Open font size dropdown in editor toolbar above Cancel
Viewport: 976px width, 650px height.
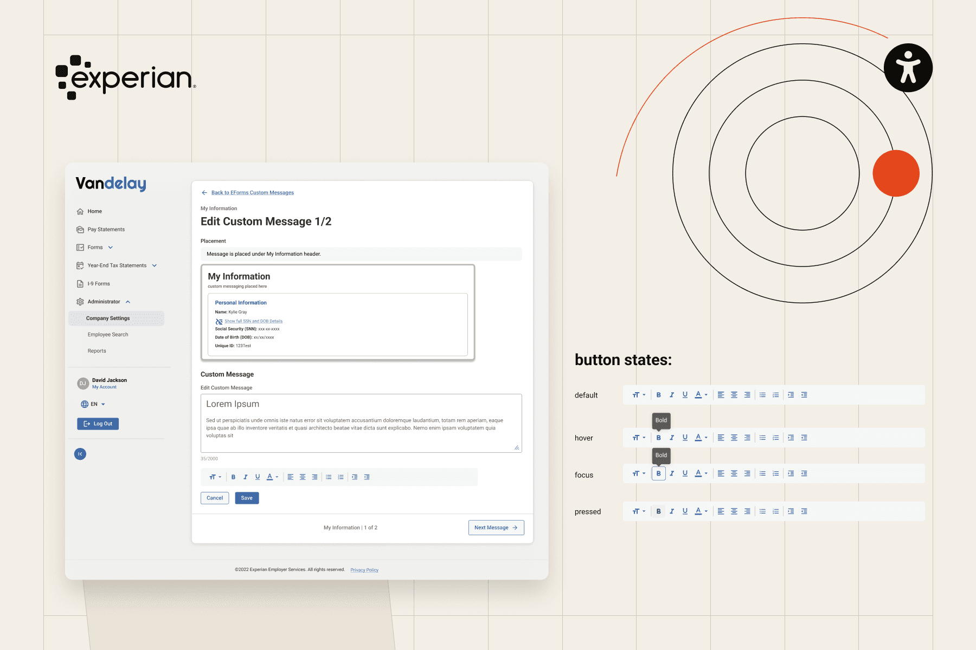(215, 477)
